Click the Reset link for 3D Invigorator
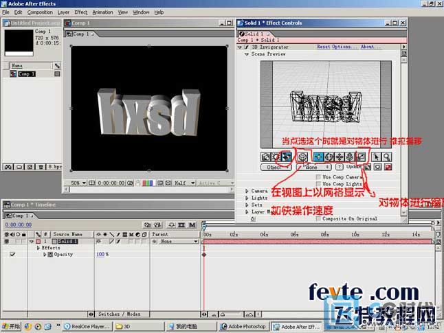Viewport: 444px width, 333px height. [323, 47]
